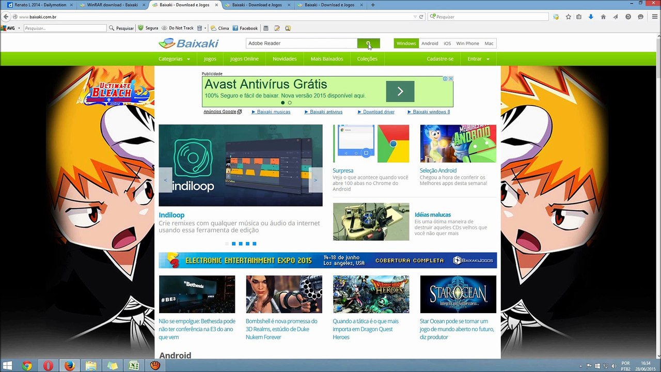Open the Coleções menu item
This screenshot has width=661, height=372.
click(367, 59)
